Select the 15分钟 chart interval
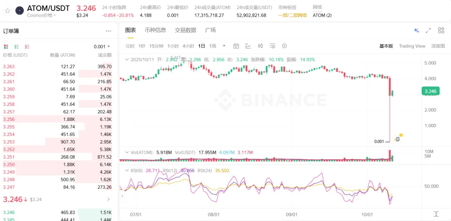451x221 pixels. pos(156,46)
